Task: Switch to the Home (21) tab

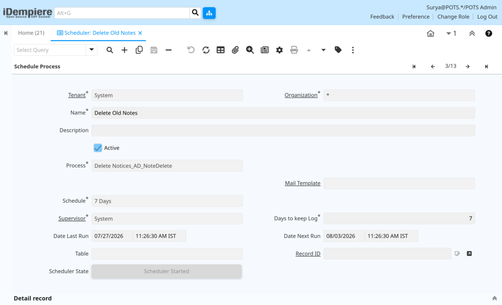Action: [x=31, y=33]
